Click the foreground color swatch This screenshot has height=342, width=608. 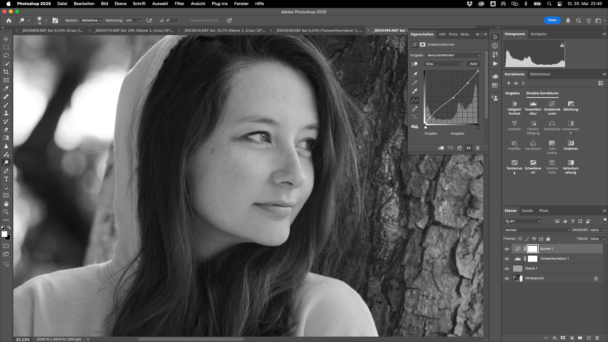(x=4, y=234)
